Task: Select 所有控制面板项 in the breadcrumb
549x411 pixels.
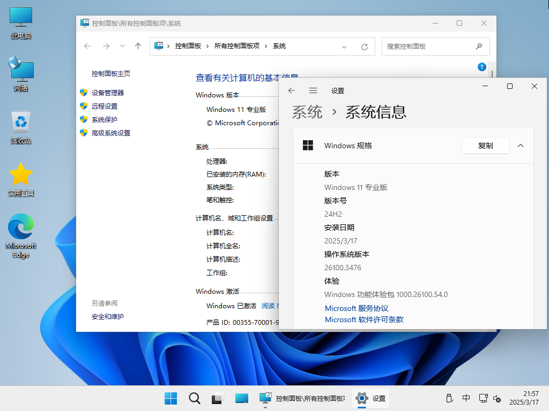Action: (x=237, y=46)
